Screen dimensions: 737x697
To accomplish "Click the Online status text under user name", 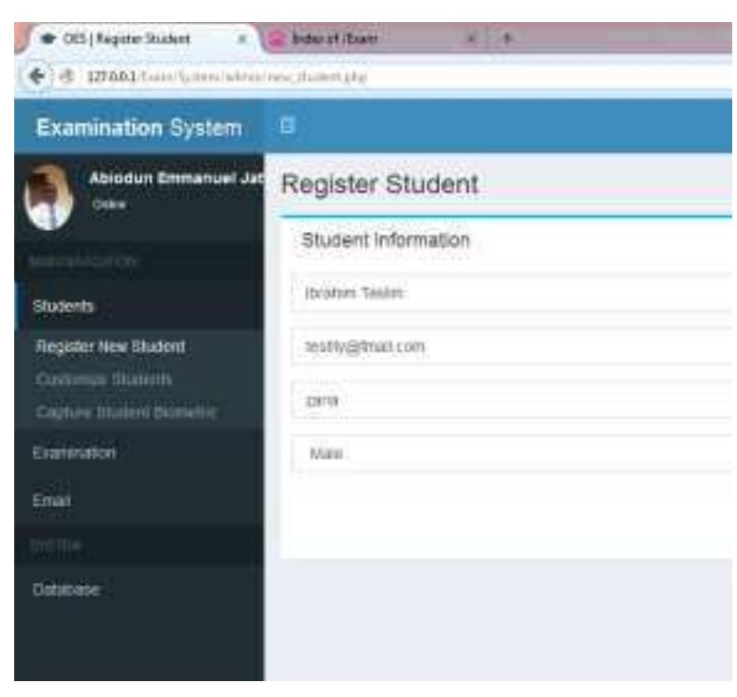I will tap(109, 204).
